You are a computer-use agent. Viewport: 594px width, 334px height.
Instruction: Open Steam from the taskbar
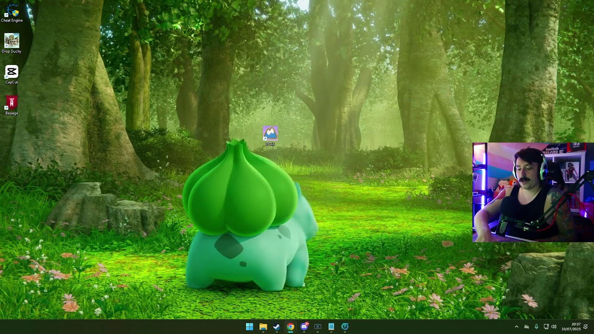click(277, 327)
